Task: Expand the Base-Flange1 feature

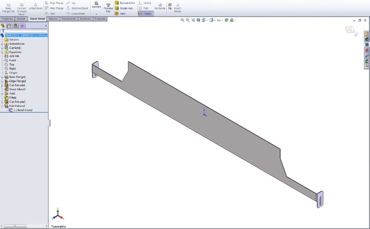Action: tap(2, 77)
